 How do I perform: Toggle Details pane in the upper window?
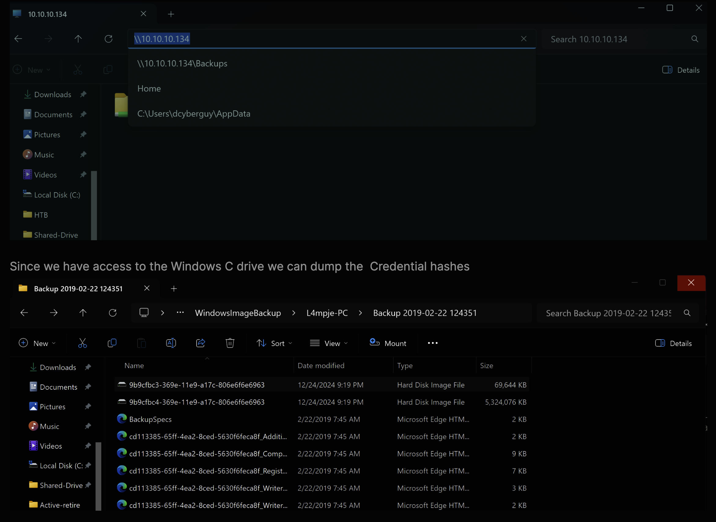tap(681, 70)
